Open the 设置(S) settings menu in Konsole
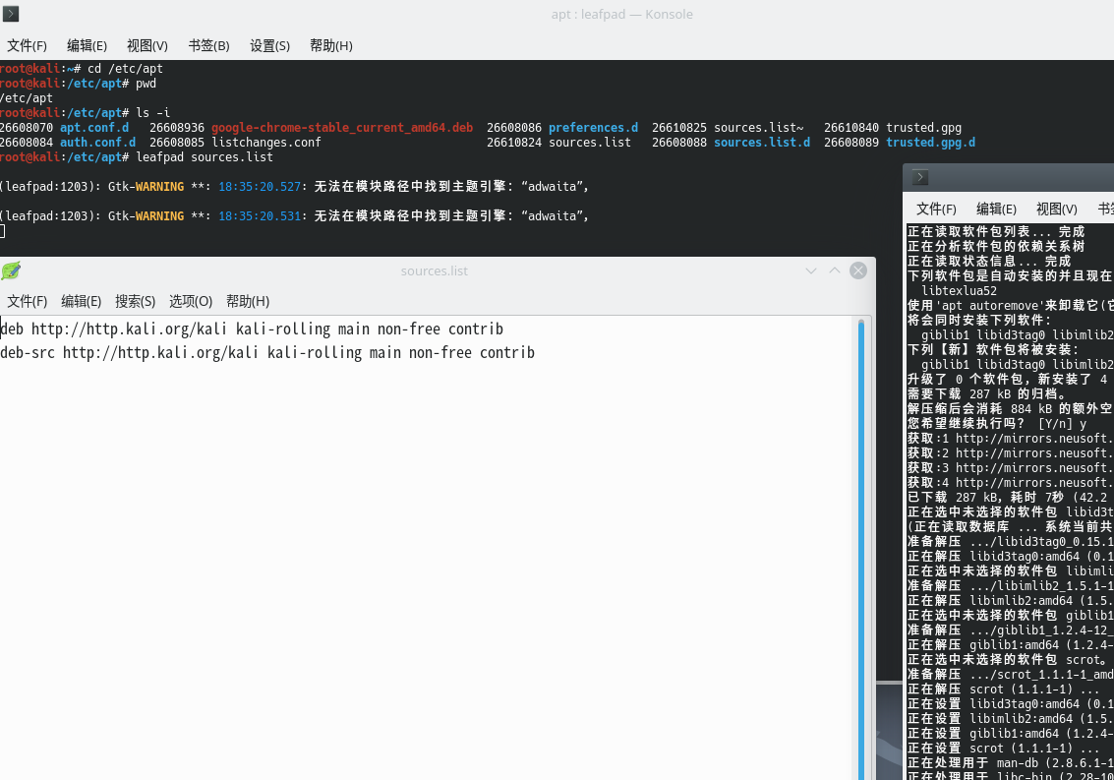Screen dimensions: 1114x780 pyautogui.click(x=269, y=45)
